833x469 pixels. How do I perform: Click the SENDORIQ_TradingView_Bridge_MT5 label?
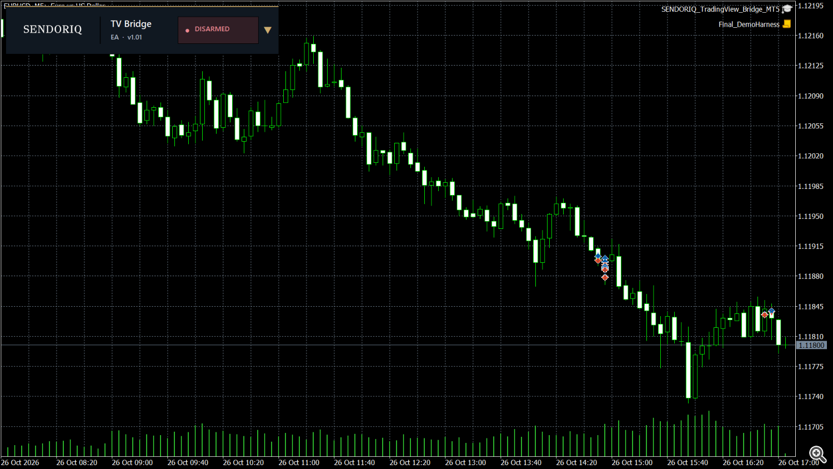(720, 9)
